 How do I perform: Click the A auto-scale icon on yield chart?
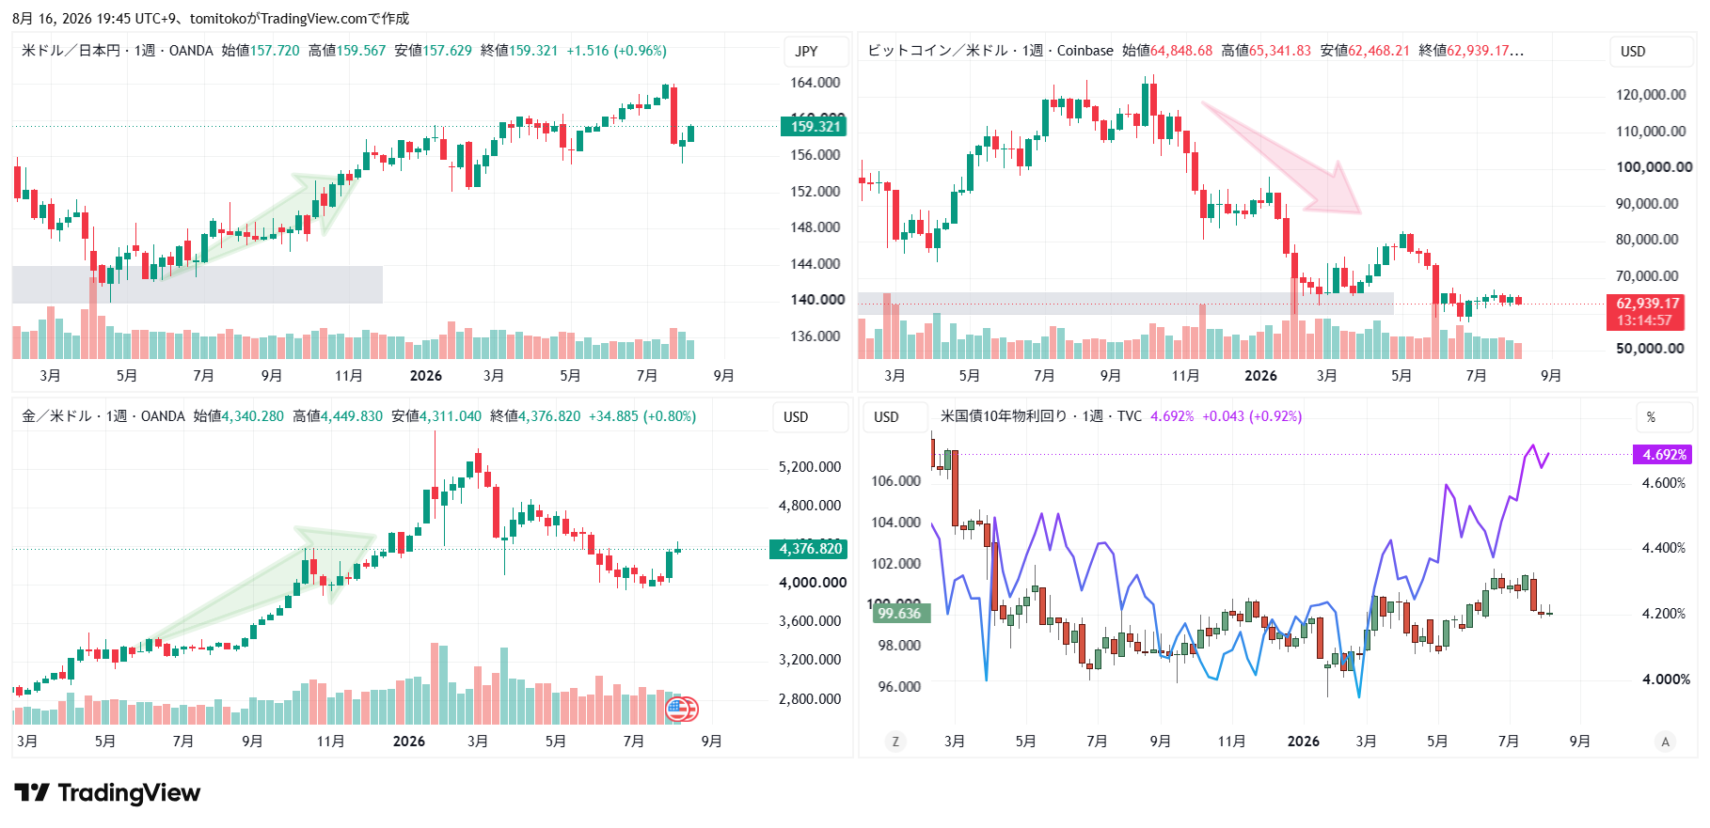click(x=1665, y=742)
